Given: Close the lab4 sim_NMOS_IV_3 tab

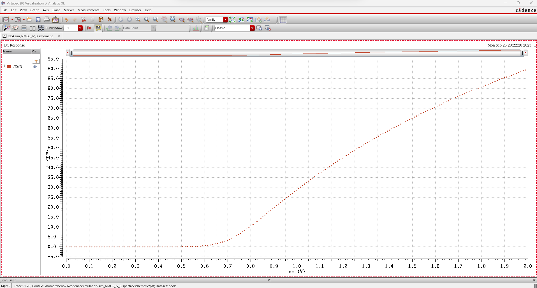Looking at the screenshot, I should [59, 36].
